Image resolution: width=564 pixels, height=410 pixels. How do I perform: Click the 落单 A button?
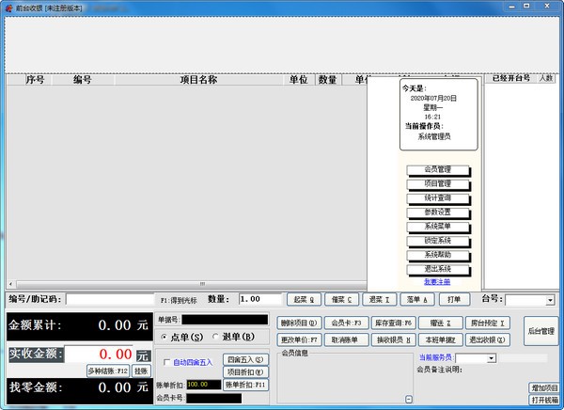click(417, 299)
